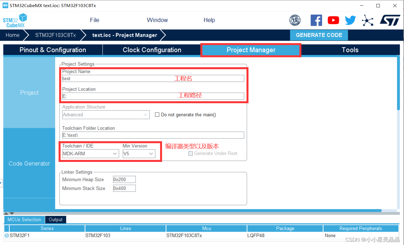Collapse the bottom panel with arrow handles
Viewport: 404px width, 245px height.
pyautogui.click(x=8, y=214)
